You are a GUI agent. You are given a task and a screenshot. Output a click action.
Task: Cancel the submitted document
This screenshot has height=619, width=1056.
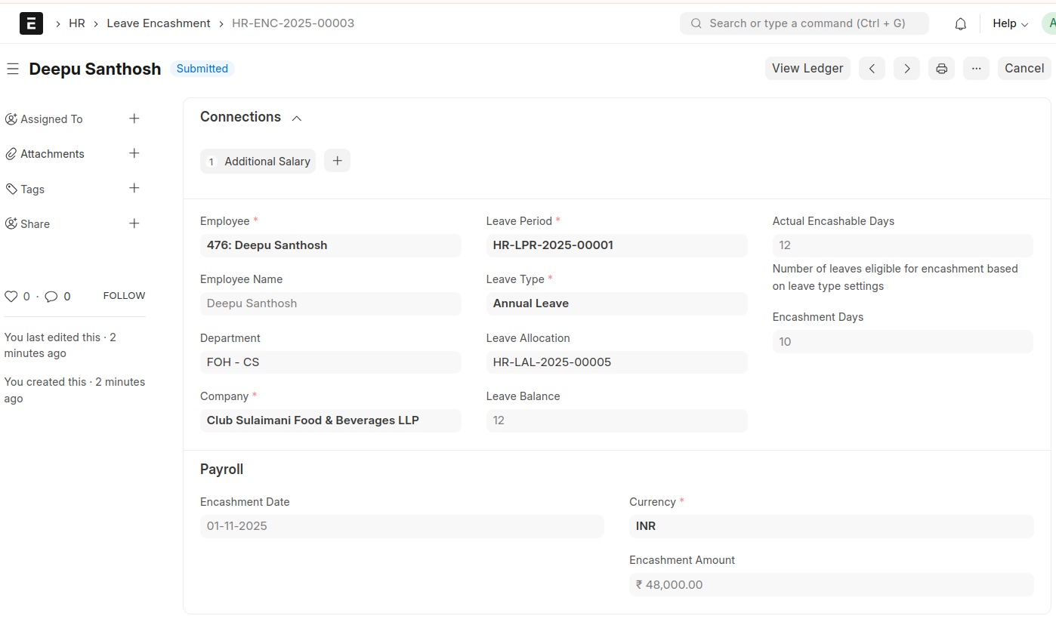[1024, 69]
